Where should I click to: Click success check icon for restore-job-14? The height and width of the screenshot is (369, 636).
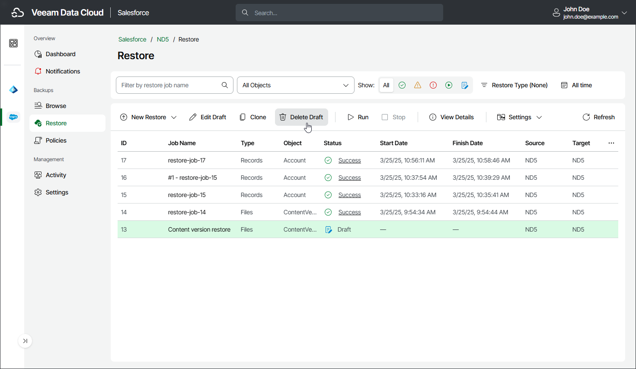[328, 212]
